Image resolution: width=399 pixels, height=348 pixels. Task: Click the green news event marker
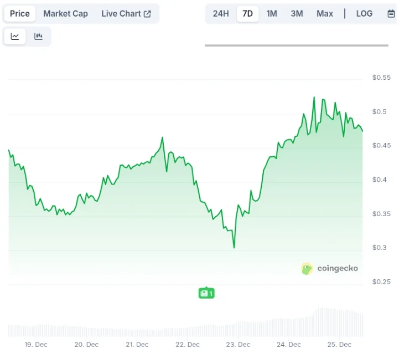[x=206, y=293]
